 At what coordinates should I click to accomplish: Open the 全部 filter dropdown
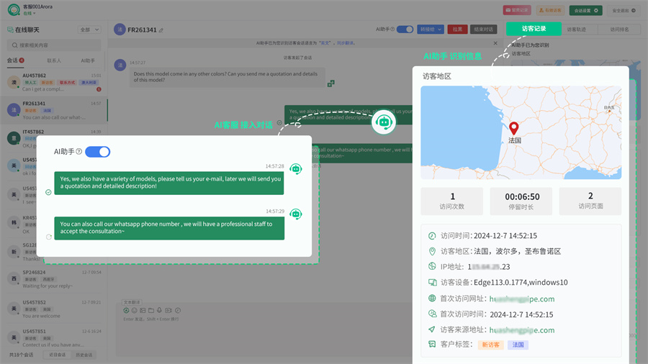tap(89, 29)
